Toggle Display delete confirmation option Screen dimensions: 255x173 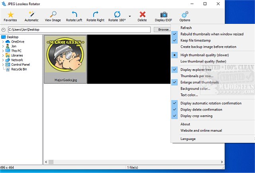click(213, 109)
